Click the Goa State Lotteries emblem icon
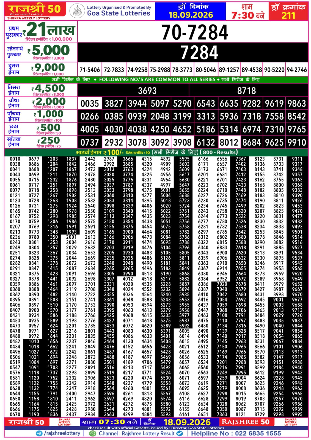Viewport: 311px width, 440px height. pyautogui.click(x=77, y=11)
